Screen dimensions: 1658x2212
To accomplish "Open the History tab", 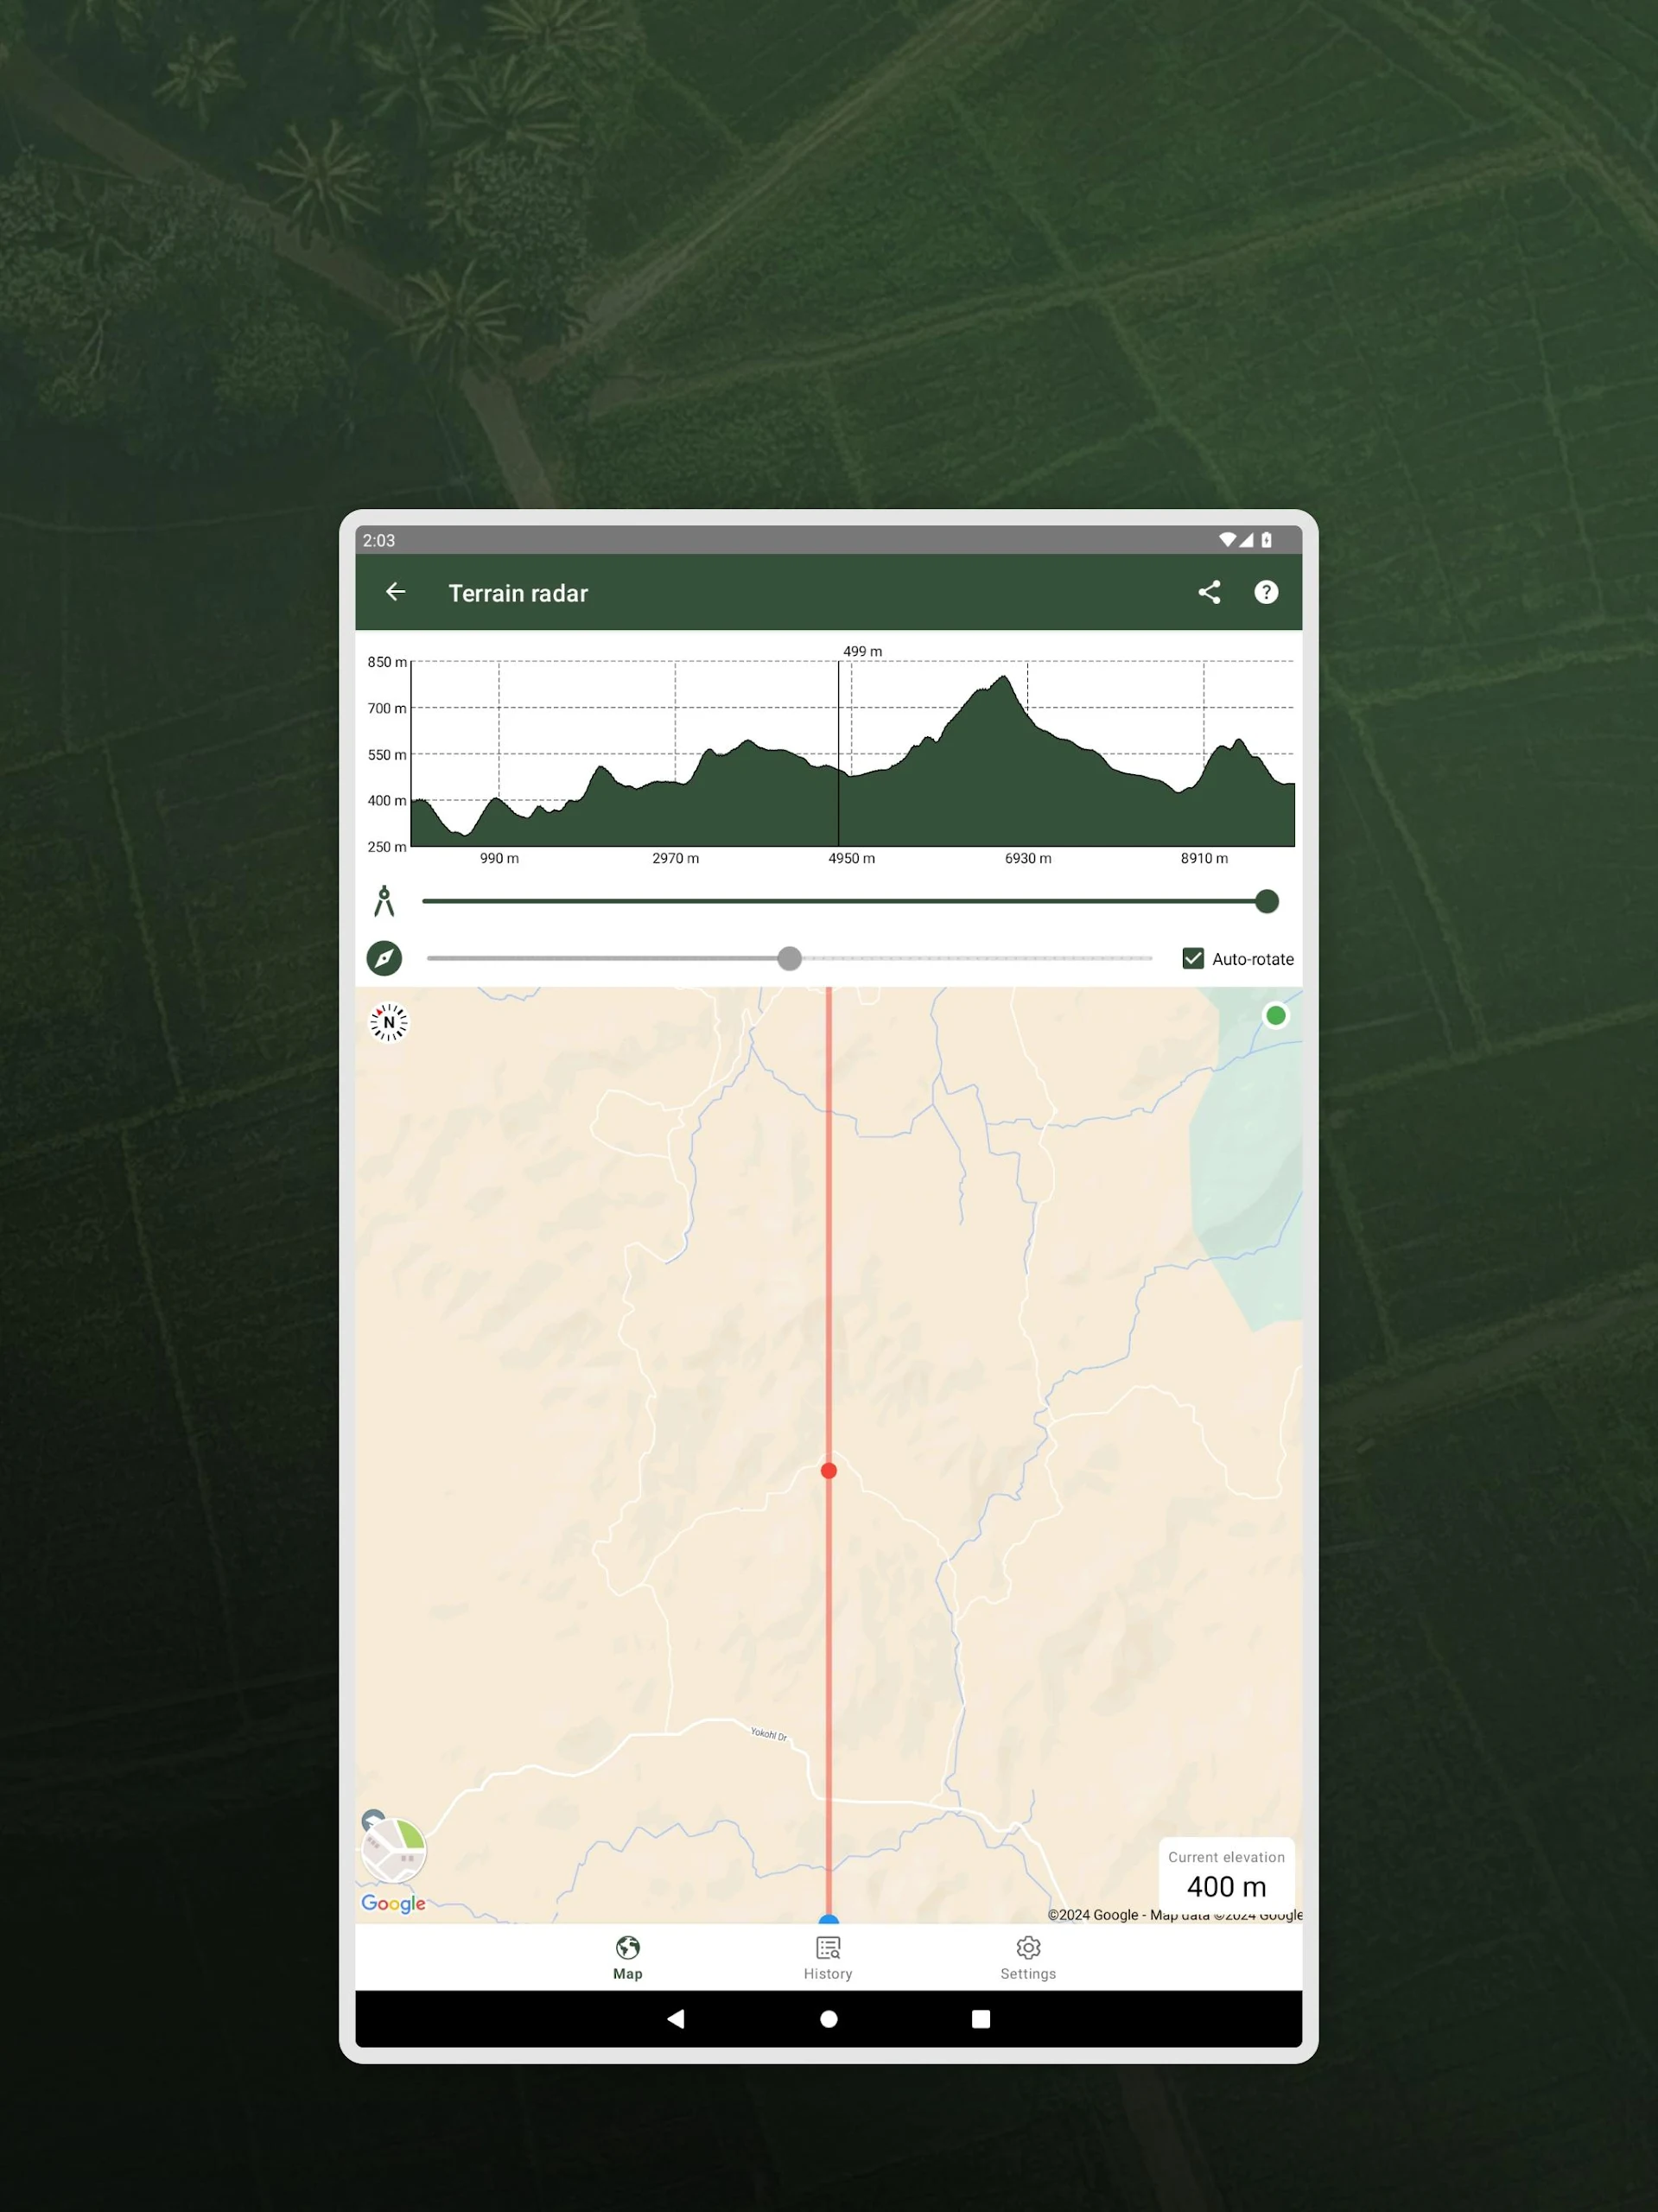I will (828, 1957).
